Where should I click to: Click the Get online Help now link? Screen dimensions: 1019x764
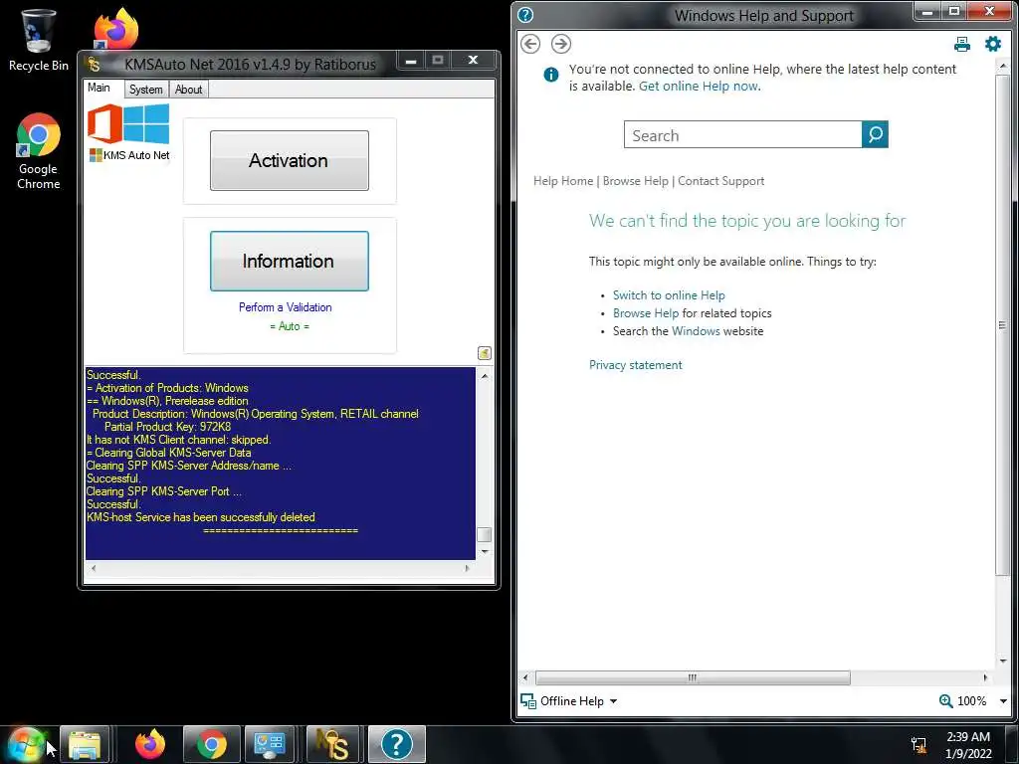[698, 86]
